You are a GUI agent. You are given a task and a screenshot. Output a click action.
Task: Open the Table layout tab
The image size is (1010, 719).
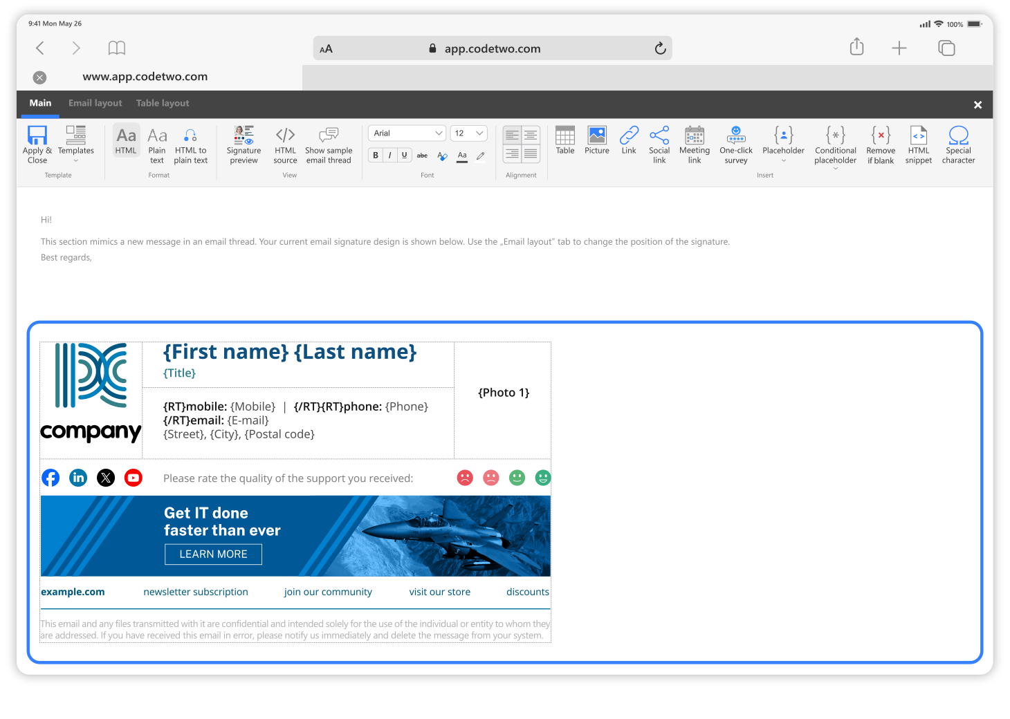pos(163,103)
